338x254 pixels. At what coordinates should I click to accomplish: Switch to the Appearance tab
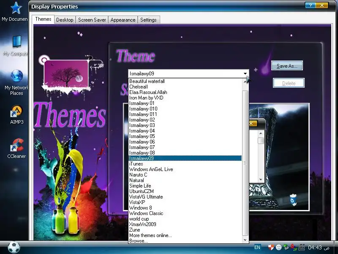[123, 20]
